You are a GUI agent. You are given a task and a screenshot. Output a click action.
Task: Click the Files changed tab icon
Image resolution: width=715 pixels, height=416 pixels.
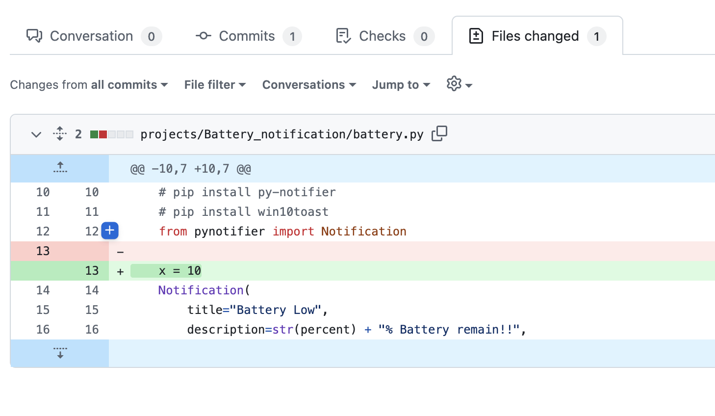pyautogui.click(x=476, y=36)
